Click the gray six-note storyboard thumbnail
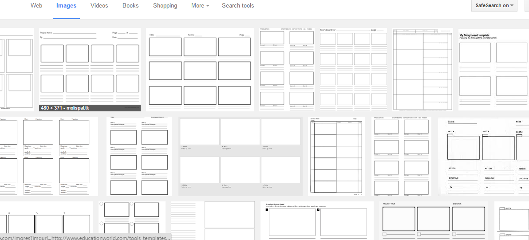Image resolution: width=529 pixels, height=240 pixels. pyautogui.click(x=240, y=156)
